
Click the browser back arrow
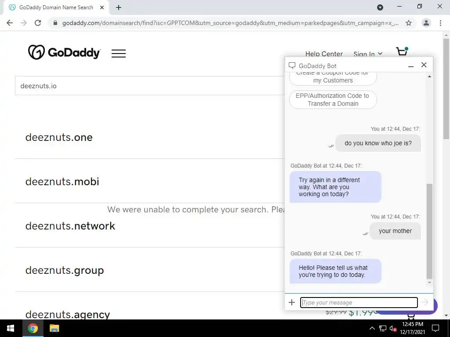click(10, 23)
